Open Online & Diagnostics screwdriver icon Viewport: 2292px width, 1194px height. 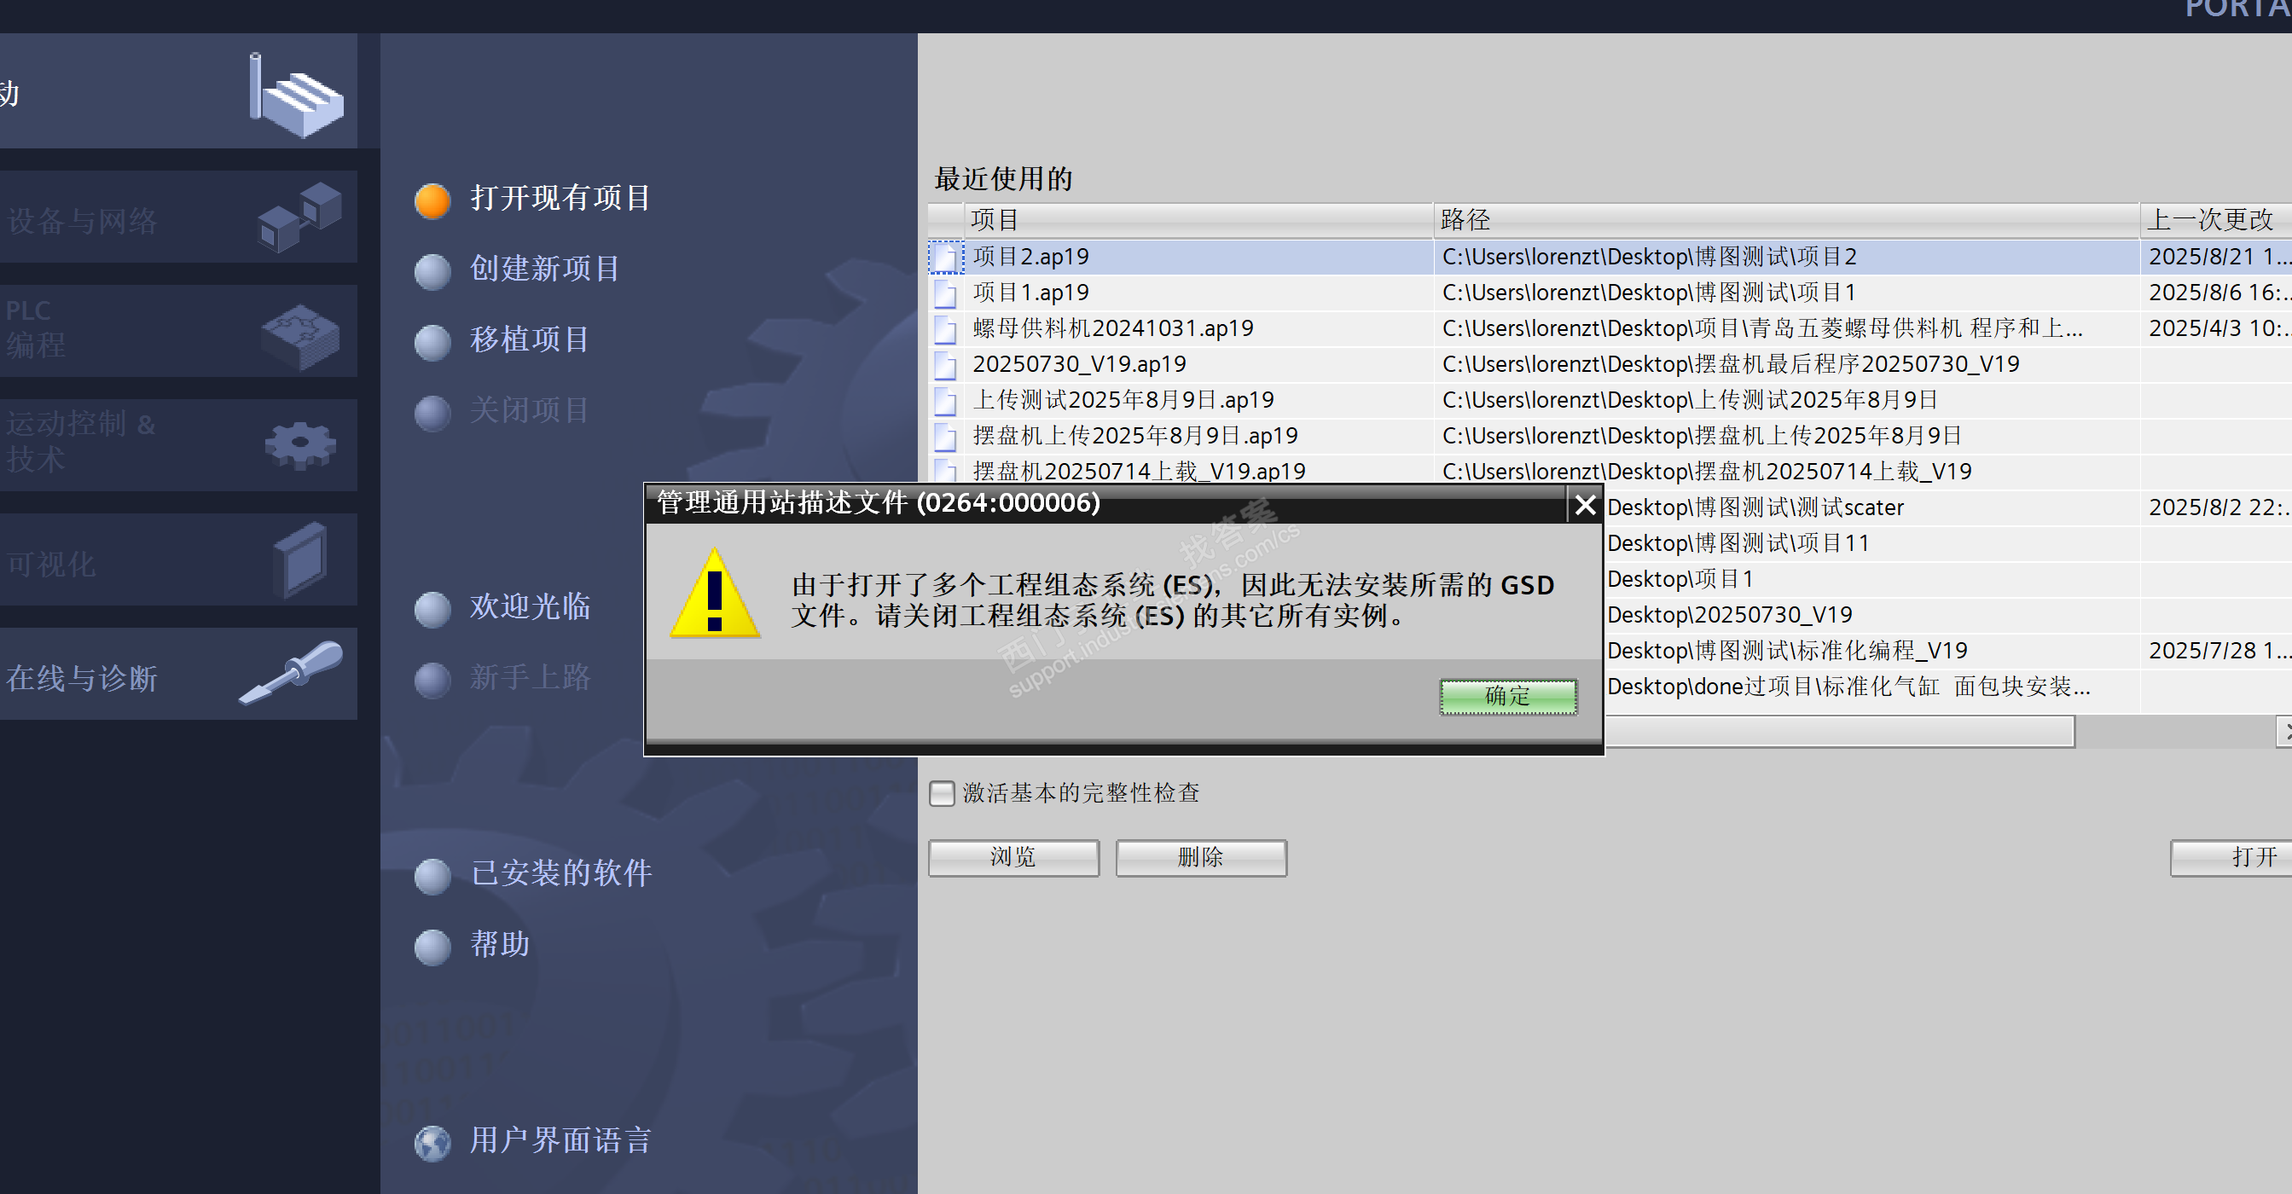(x=291, y=674)
